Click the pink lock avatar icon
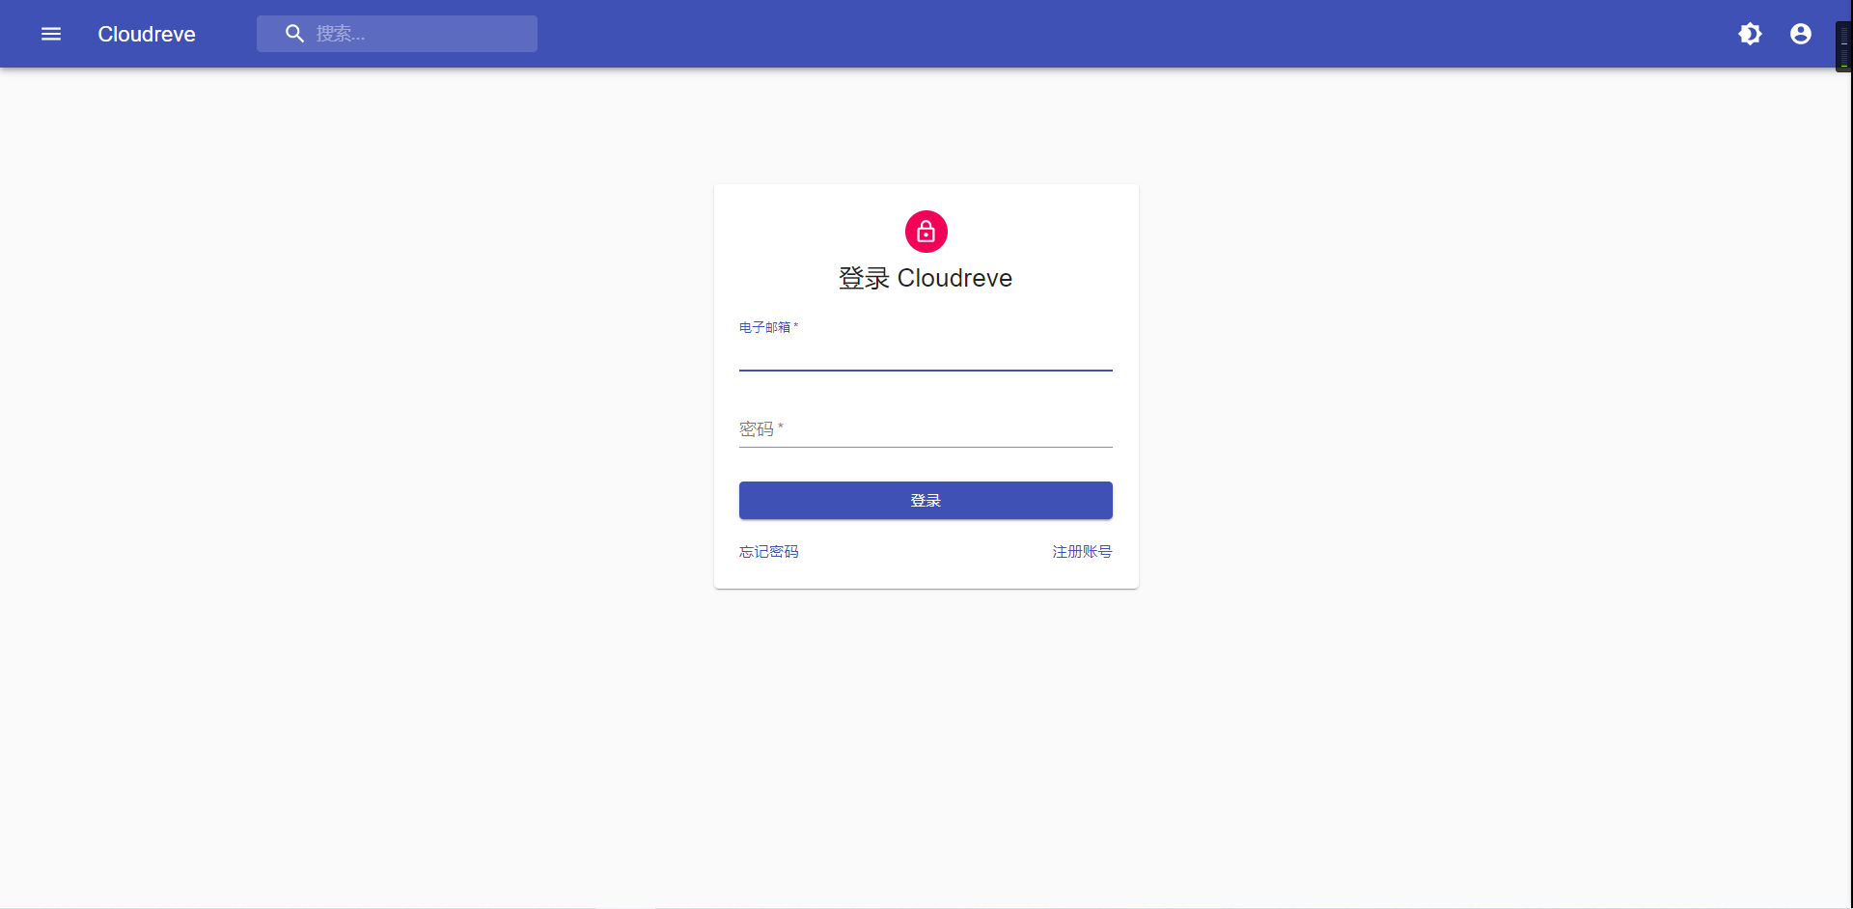The width and height of the screenshot is (1853, 909). [926, 232]
